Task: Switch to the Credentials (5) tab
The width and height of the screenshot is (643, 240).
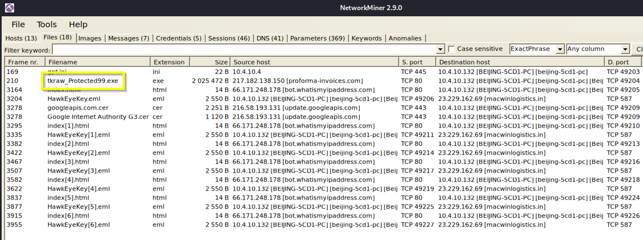Action: click(x=178, y=38)
